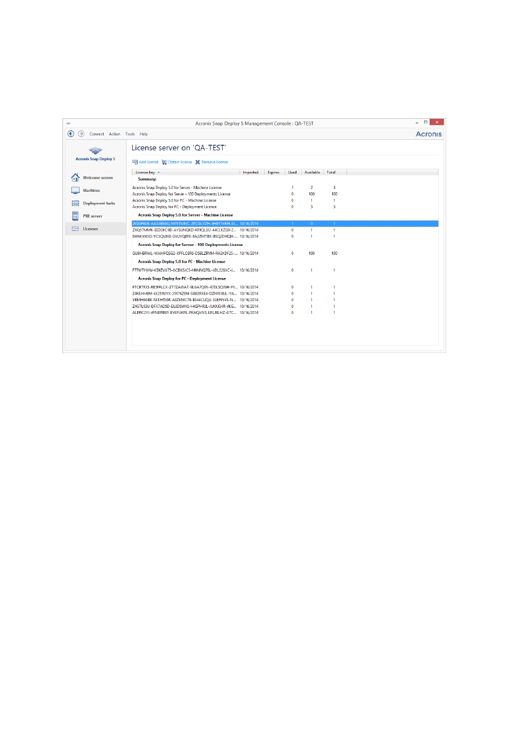This screenshot has height=746, width=528.
Task: Select license key starting VBMH6GBE
Action: pos(285,300)
